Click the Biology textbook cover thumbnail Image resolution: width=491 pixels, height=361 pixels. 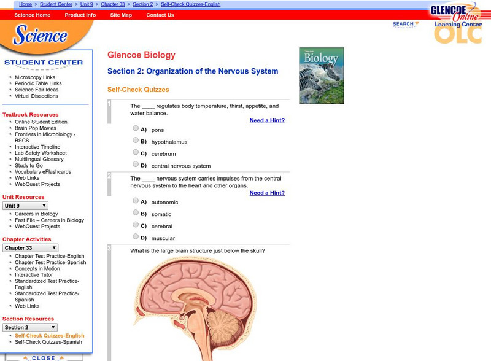[321, 76]
